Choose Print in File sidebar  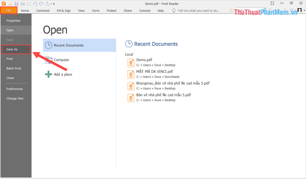16,59
